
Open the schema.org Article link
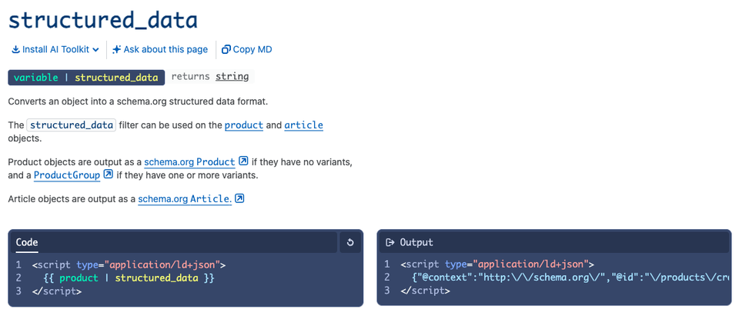pyautogui.click(x=185, y=198)
